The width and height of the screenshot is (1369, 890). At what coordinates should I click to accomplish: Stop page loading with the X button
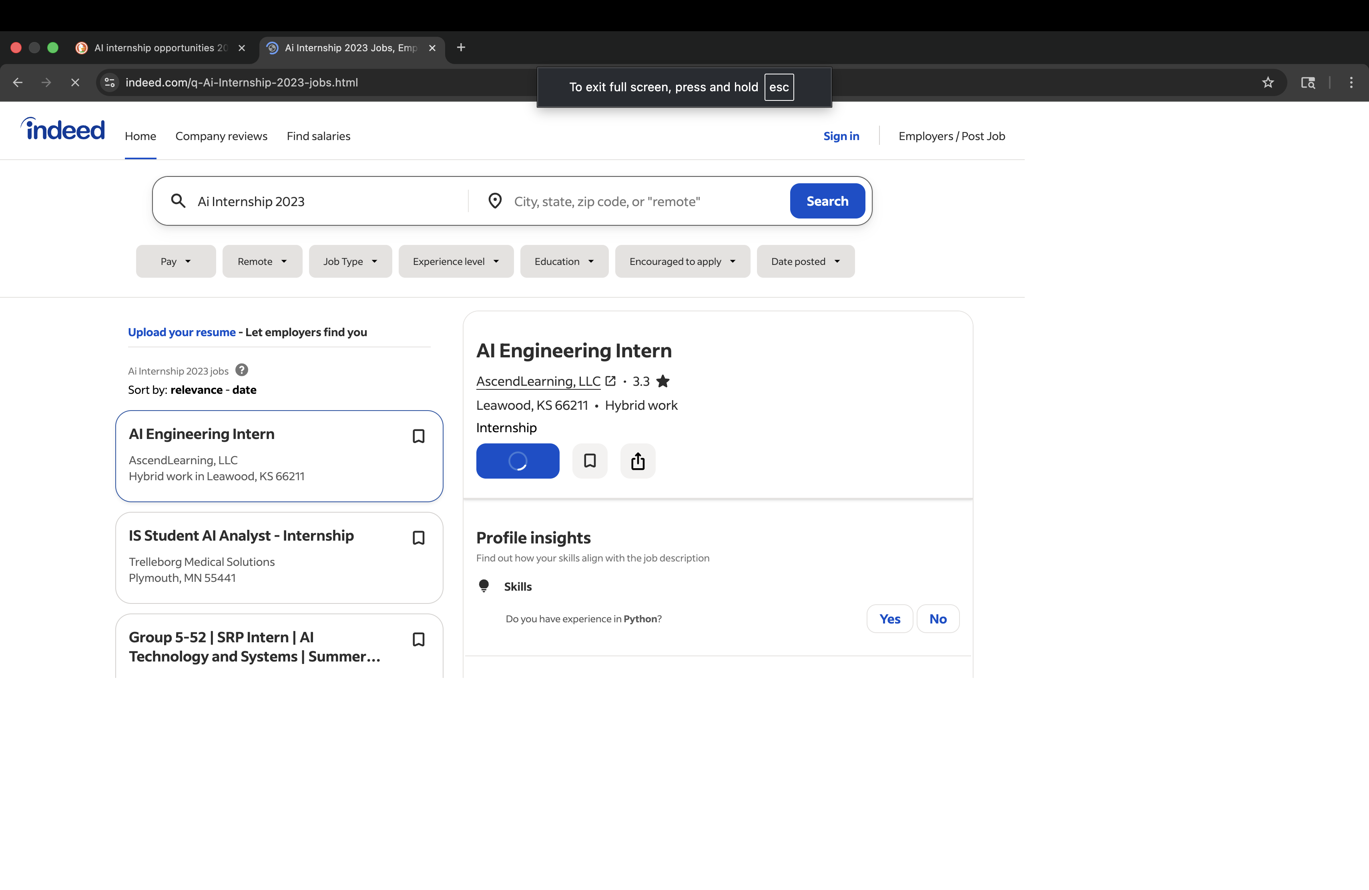point(75,82)
